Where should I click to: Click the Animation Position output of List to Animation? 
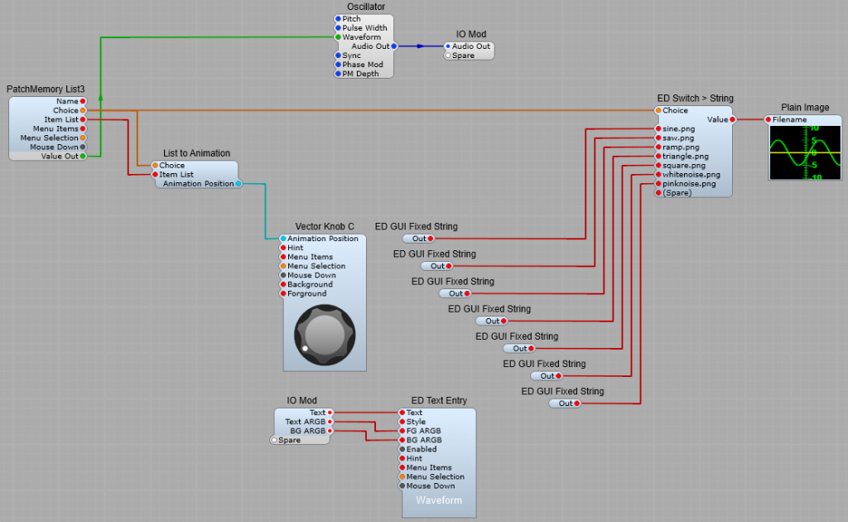pos(238,183)
